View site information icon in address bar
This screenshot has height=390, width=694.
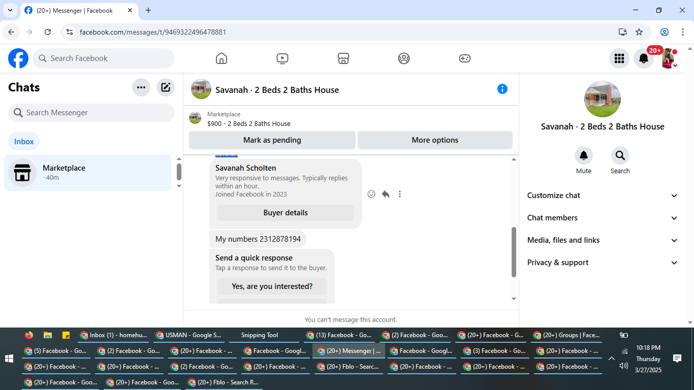click(x=70, y=32)
